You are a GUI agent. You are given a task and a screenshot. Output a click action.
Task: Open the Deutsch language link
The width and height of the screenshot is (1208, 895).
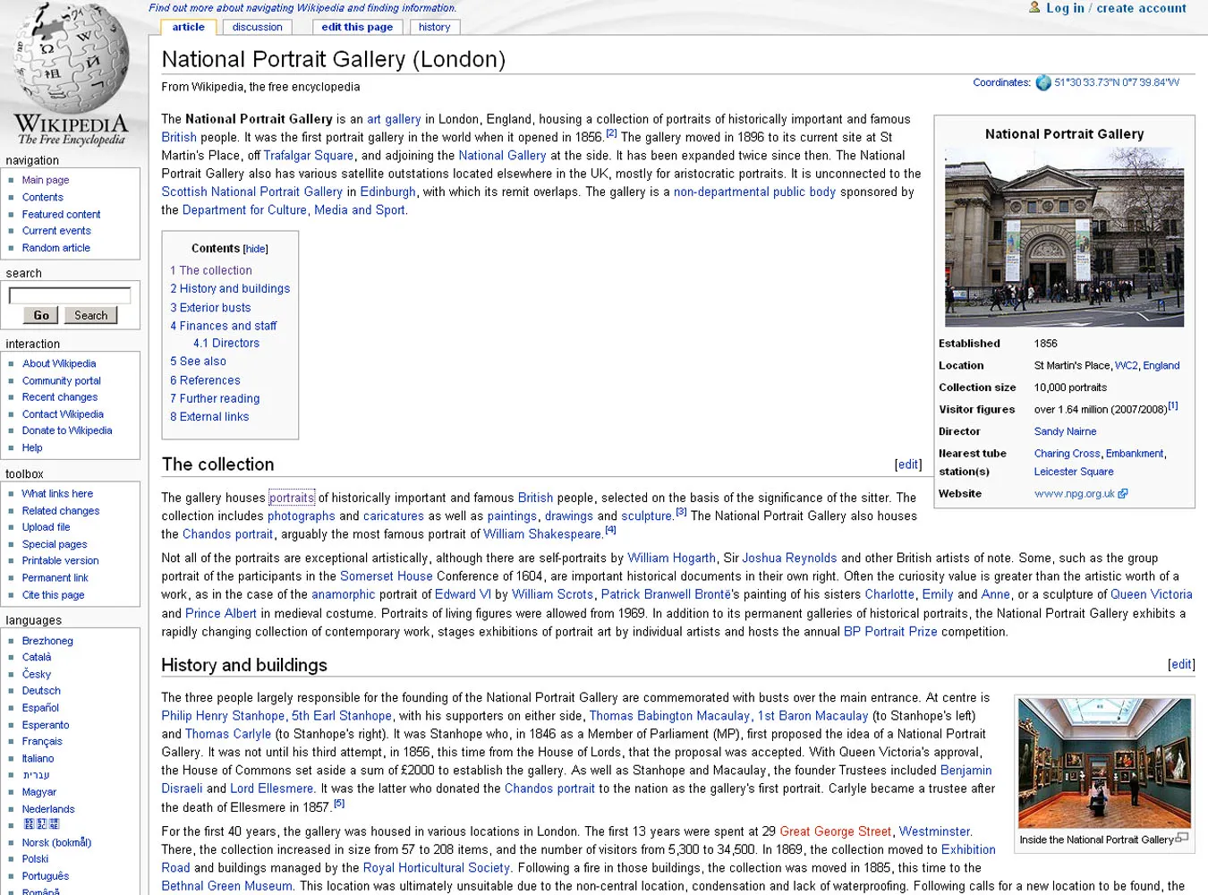click(41, 690)
